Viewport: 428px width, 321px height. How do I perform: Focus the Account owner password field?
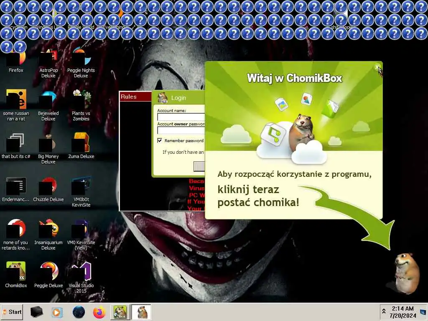click(x=181, y=130)
